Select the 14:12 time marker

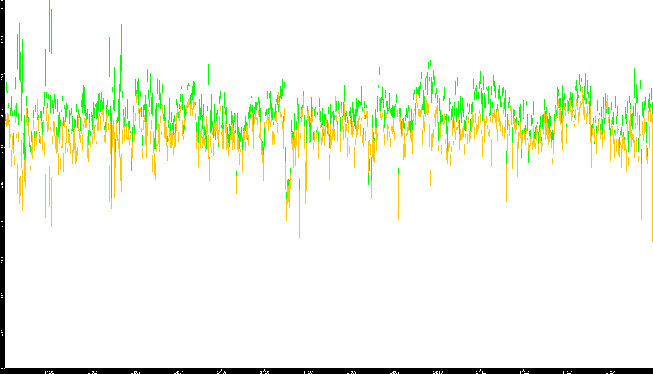pyautogui.click(x=524, y=372)
